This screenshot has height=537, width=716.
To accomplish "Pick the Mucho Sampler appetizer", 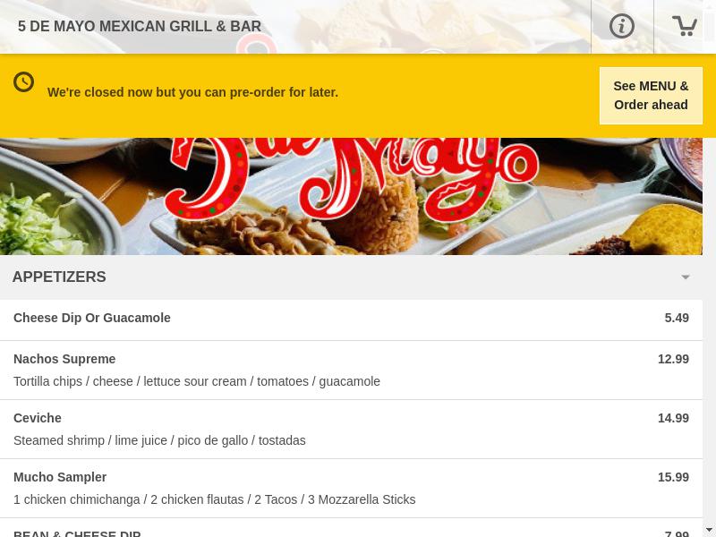I will tap(60, 477).
